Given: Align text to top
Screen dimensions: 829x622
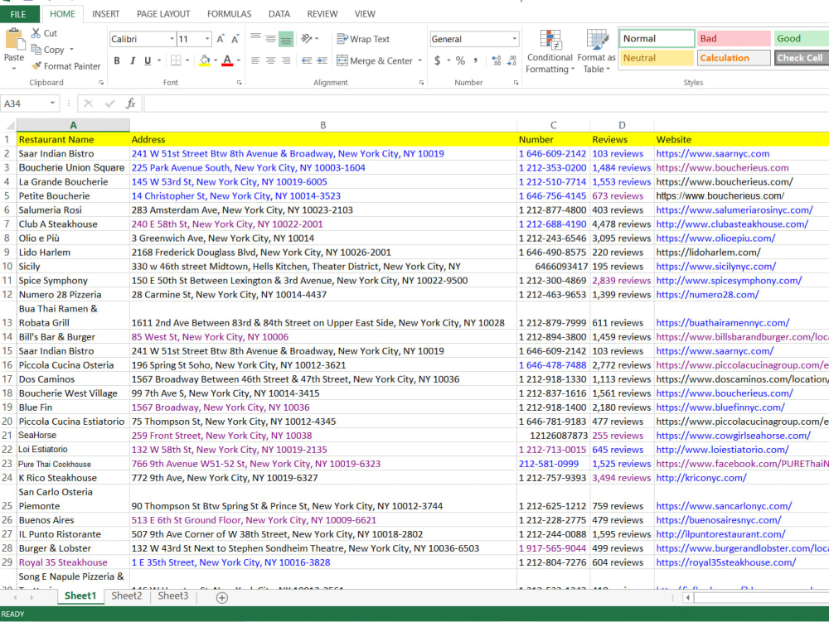Looking at the screenshot, I should (x=255, y=37).
